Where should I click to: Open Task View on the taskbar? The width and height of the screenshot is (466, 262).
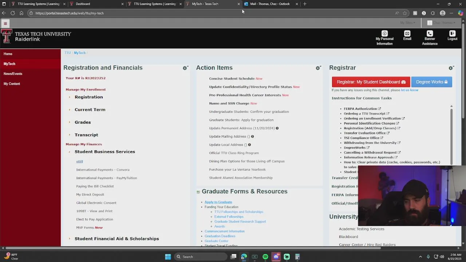click(233, 257)
